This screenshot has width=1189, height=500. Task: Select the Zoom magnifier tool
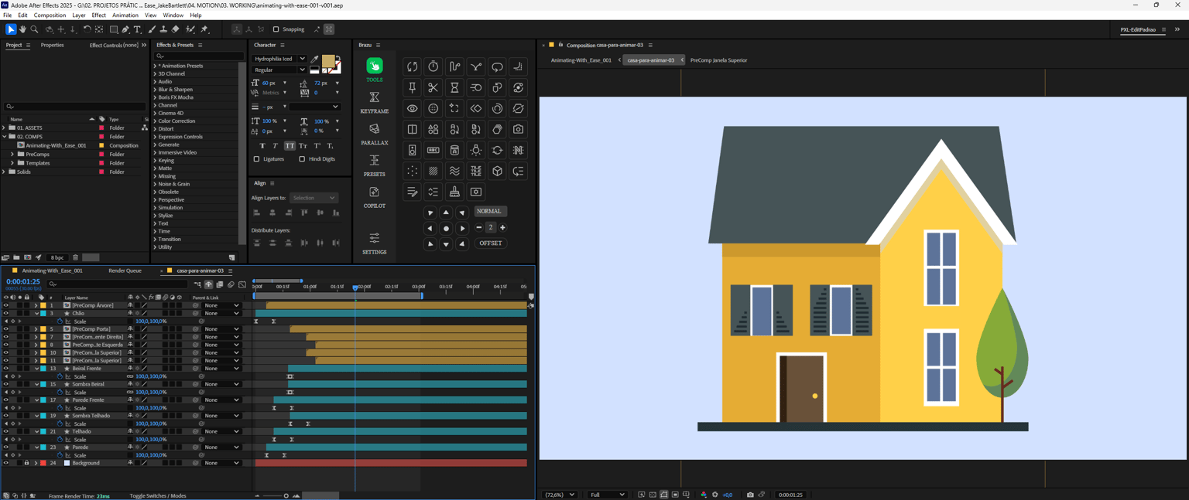tap(34, 29)
